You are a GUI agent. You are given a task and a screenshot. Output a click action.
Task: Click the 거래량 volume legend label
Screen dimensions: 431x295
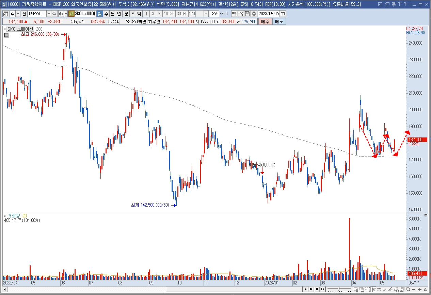(x=14, y=216)
